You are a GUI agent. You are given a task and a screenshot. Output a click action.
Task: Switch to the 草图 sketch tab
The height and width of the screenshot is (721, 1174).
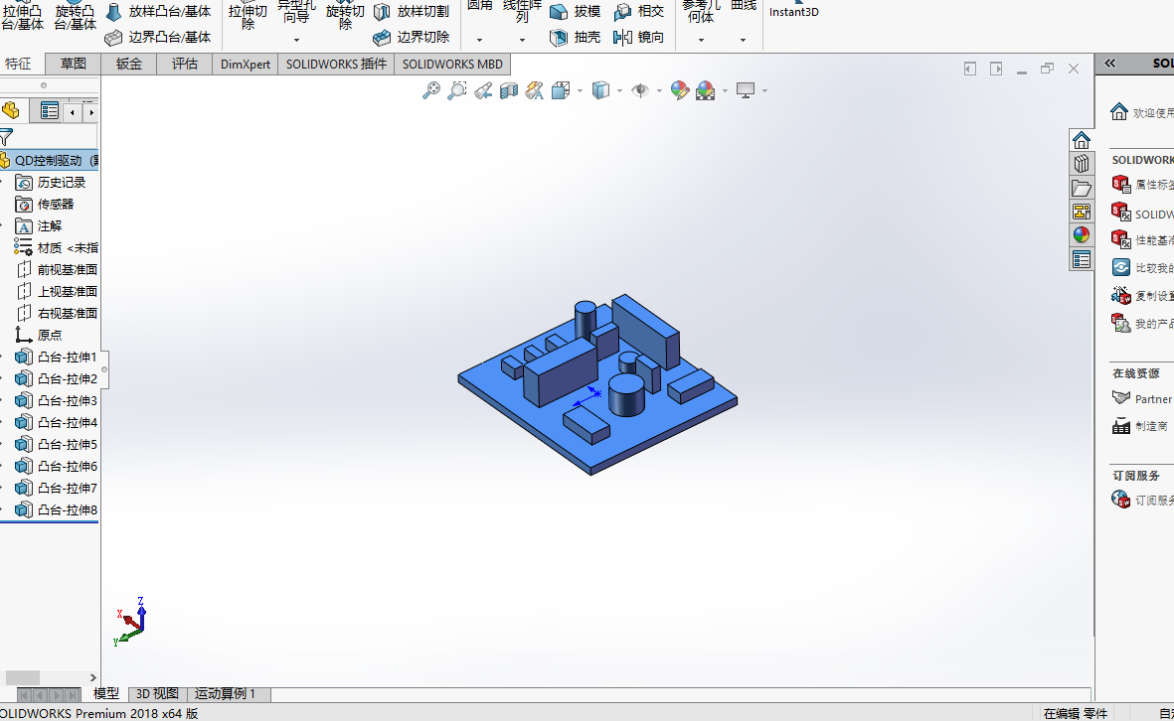pyautogui.click(x=74, y=65)
